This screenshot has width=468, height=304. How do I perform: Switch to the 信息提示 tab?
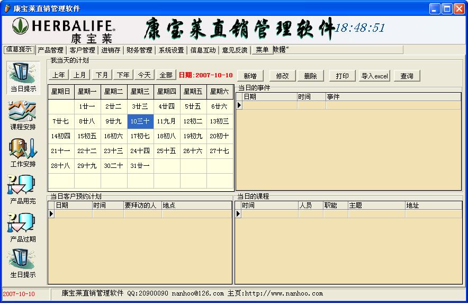(20, 50)
